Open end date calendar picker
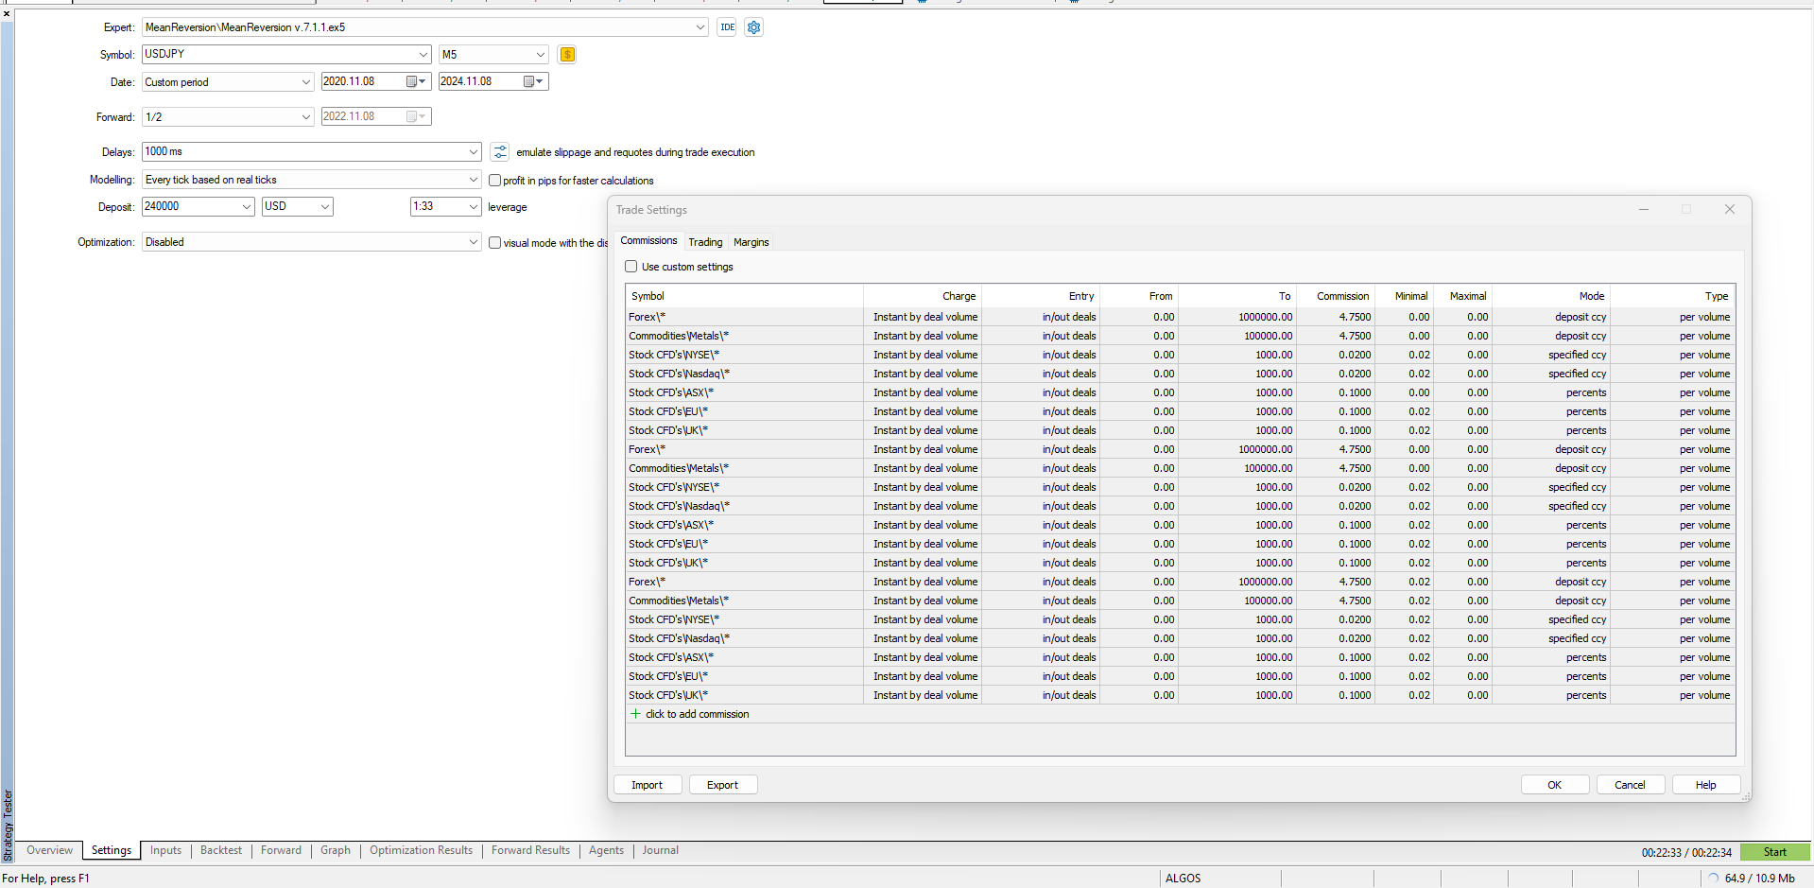This screenshot has width=1814, height=888. click(x=533, y=81)
